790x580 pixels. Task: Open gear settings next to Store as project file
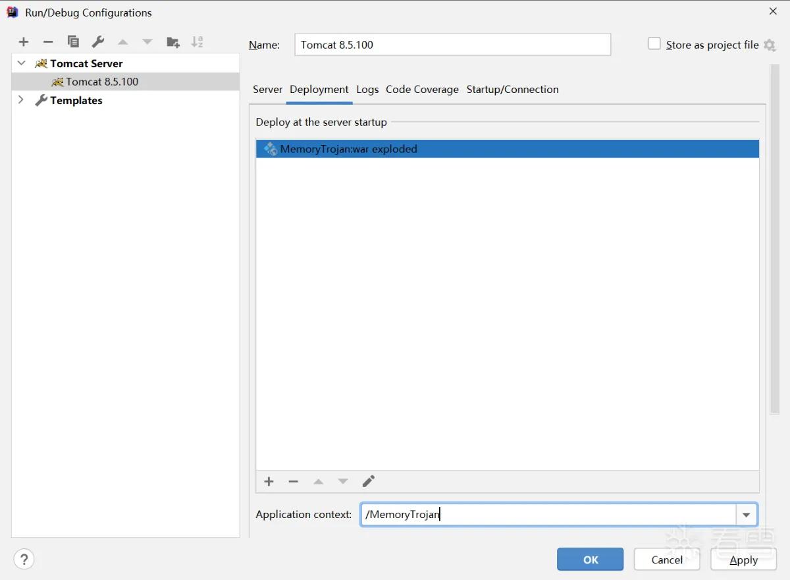(x=770, y=45)
